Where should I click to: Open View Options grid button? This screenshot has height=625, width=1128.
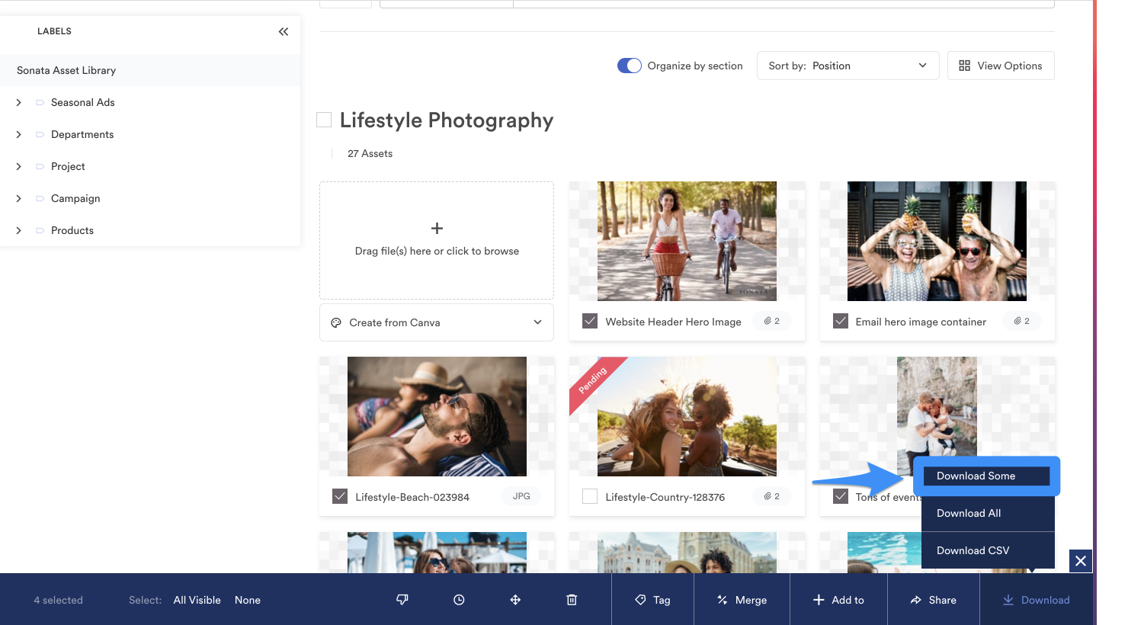click(1000, 66)
